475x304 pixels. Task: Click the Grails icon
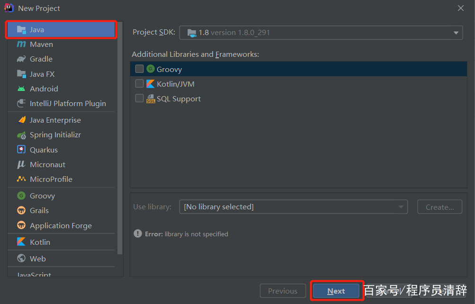(21, 210)
